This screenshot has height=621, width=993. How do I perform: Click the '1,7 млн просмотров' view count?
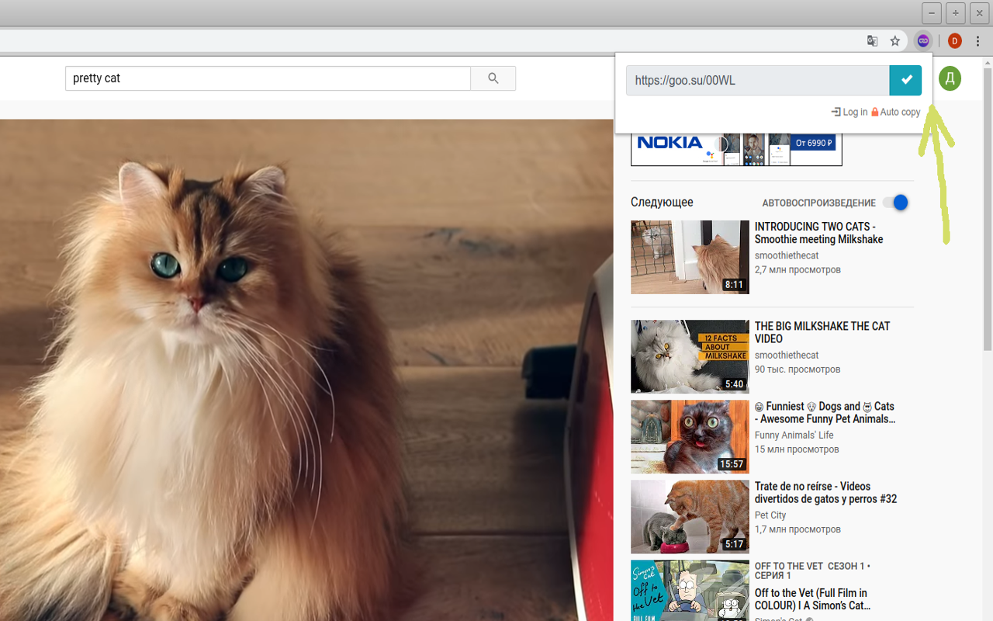coord(798,529)
